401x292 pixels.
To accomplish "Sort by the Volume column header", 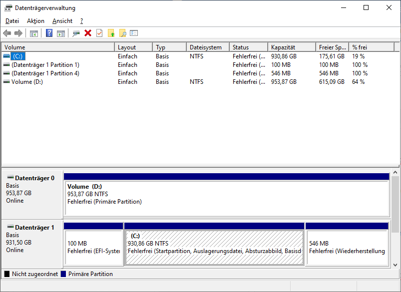I will pos(58,47).
